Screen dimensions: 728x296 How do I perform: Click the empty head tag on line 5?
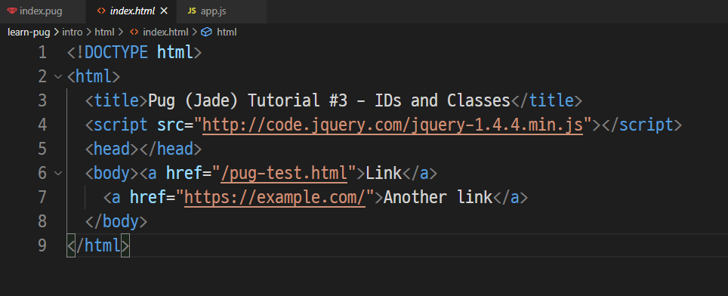coord(143,149)
